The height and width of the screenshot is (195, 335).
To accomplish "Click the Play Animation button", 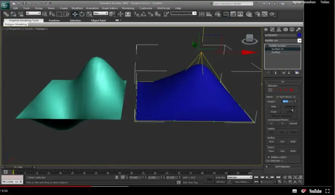I will 267,177.
